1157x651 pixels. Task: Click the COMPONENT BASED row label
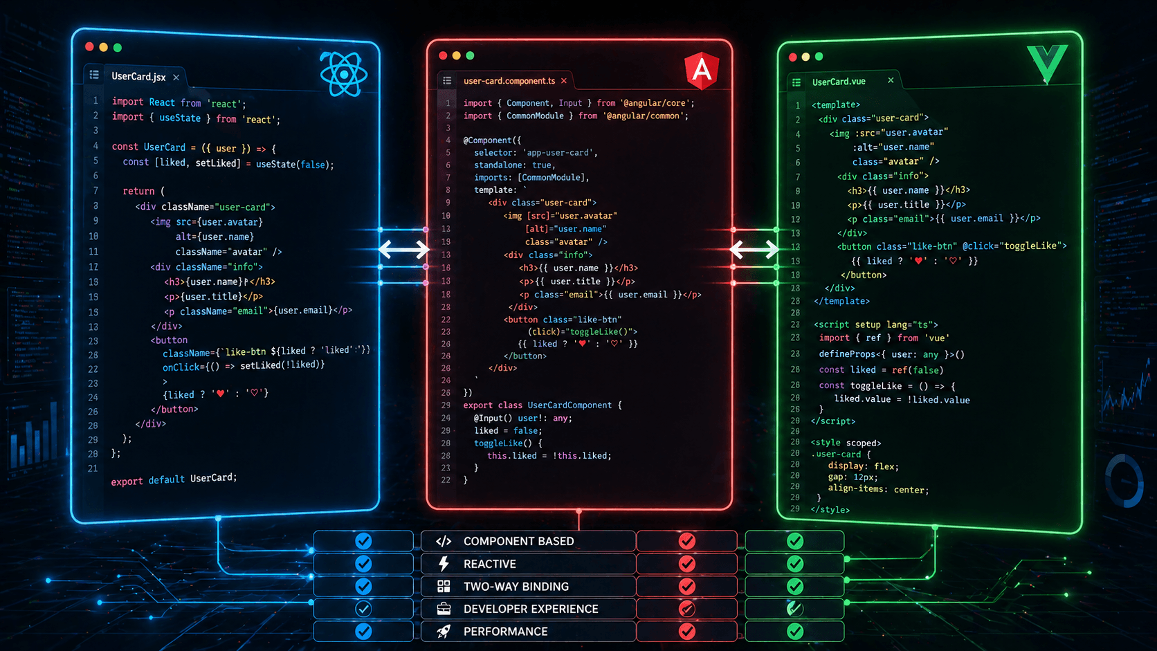click(x=518, y=541)
